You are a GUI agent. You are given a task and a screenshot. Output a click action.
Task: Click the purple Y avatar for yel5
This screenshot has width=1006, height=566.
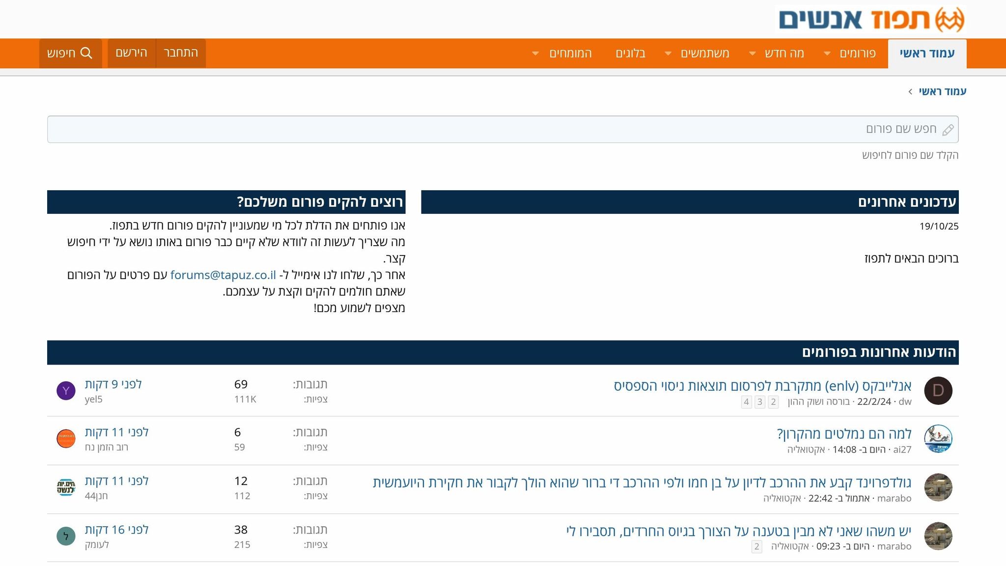pyautogui.click(x=66, y=391)
